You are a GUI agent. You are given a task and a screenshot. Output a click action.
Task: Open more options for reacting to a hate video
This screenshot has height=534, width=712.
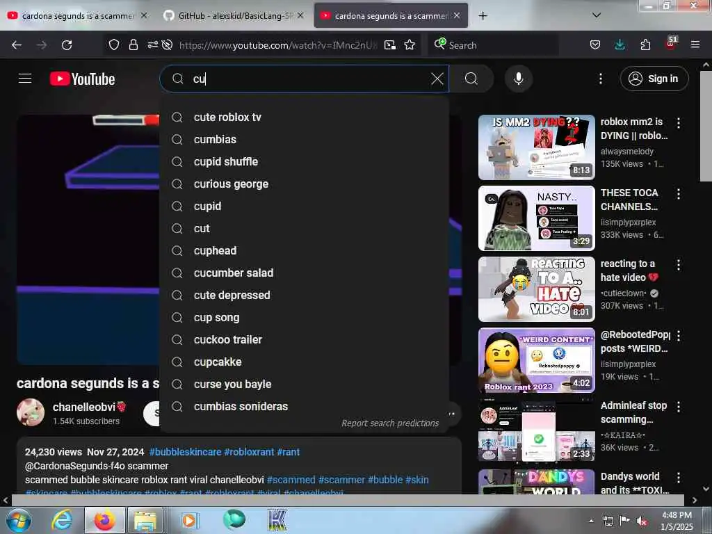679,265
